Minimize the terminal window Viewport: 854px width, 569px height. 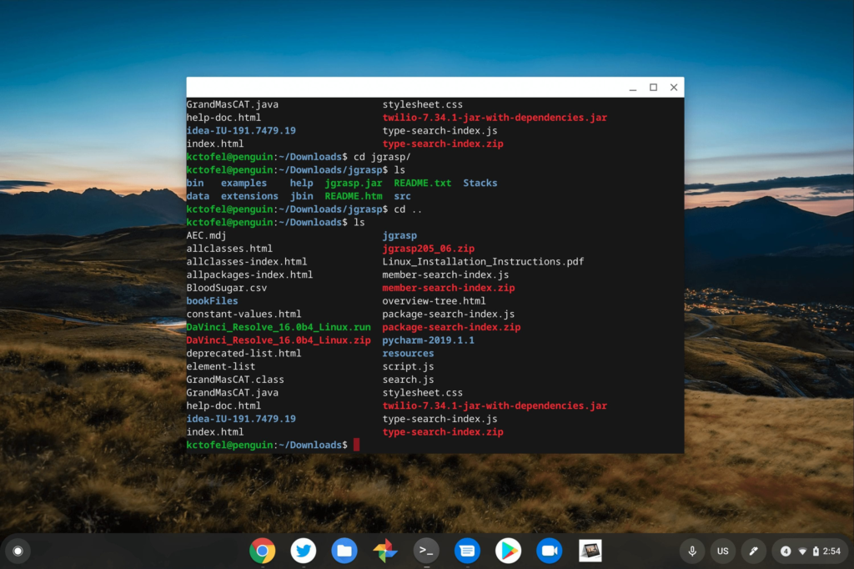pos(633,88)
